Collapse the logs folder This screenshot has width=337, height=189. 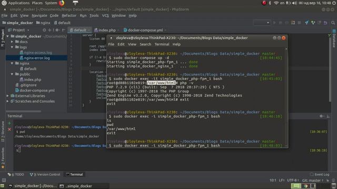click(12, 47)
